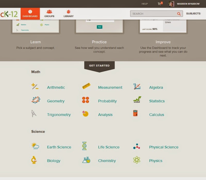
Task: Open the Life Science link
Action: coord(109,147)
